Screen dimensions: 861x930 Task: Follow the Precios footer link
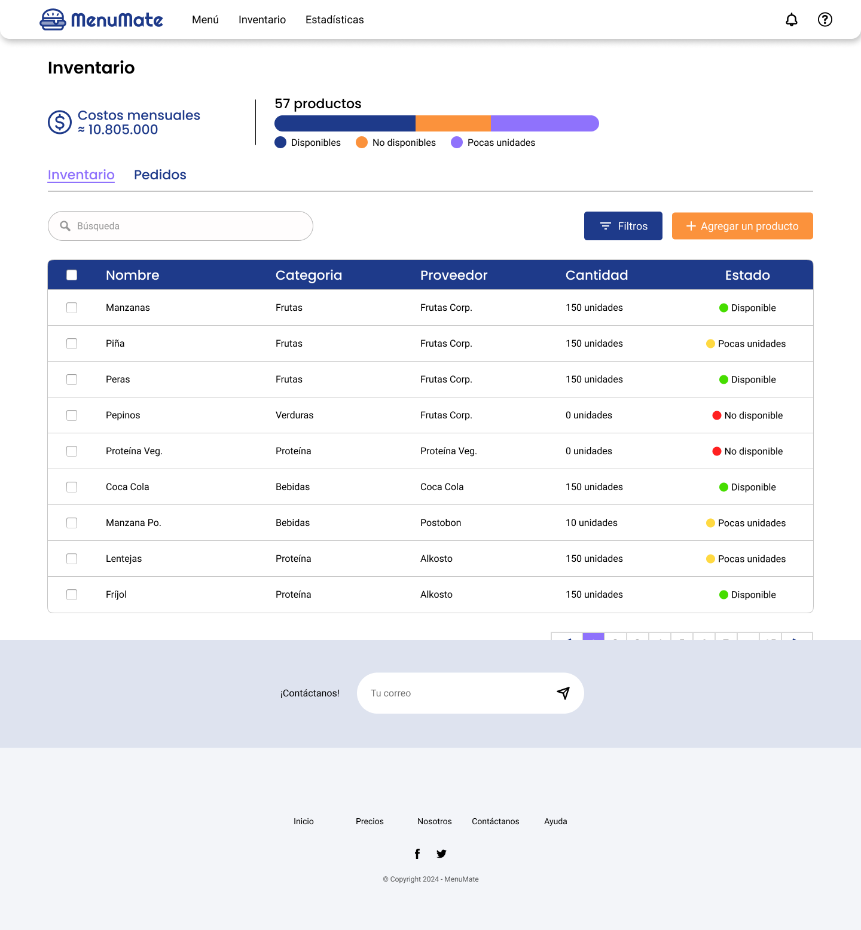click(370, 821)
